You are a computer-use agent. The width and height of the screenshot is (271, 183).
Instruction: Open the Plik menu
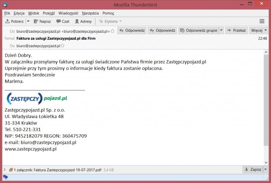point(7,13)
